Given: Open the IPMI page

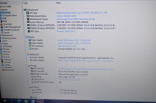Looking at the screenshot, I should [x=5, y=21].
